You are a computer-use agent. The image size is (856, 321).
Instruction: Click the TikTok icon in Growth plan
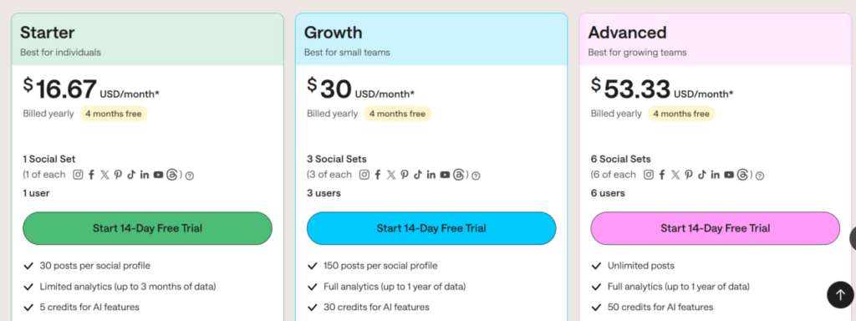coord(418,175)
